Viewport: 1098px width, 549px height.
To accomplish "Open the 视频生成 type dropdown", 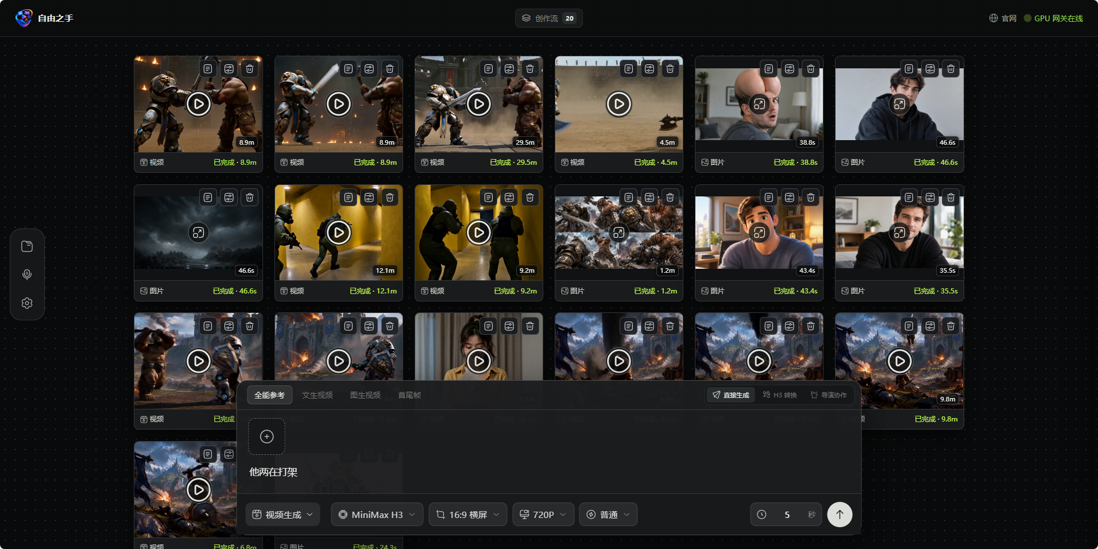I will point(283,515).
